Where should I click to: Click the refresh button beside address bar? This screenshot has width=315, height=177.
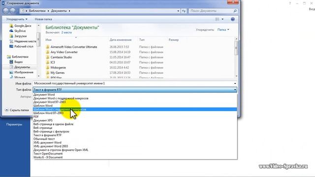(184, 11)
